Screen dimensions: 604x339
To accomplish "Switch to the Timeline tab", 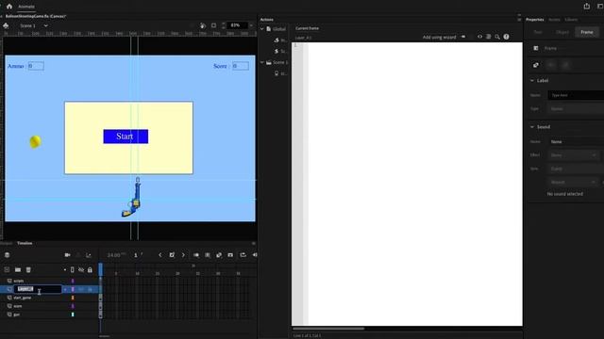I will click(x=25, y=243).
